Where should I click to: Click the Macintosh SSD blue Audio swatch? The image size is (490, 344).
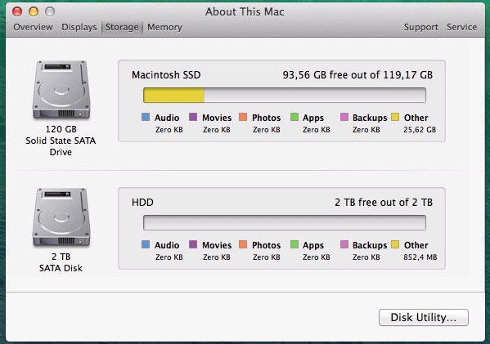[146, 117]
